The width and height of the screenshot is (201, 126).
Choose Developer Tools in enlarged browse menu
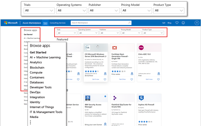pyautogui.click(x=41, y=87)
